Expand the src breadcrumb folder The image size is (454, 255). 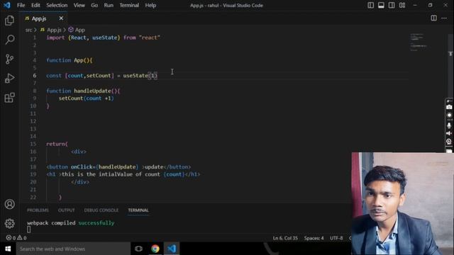pyautogui.click(x=28, y=30)
